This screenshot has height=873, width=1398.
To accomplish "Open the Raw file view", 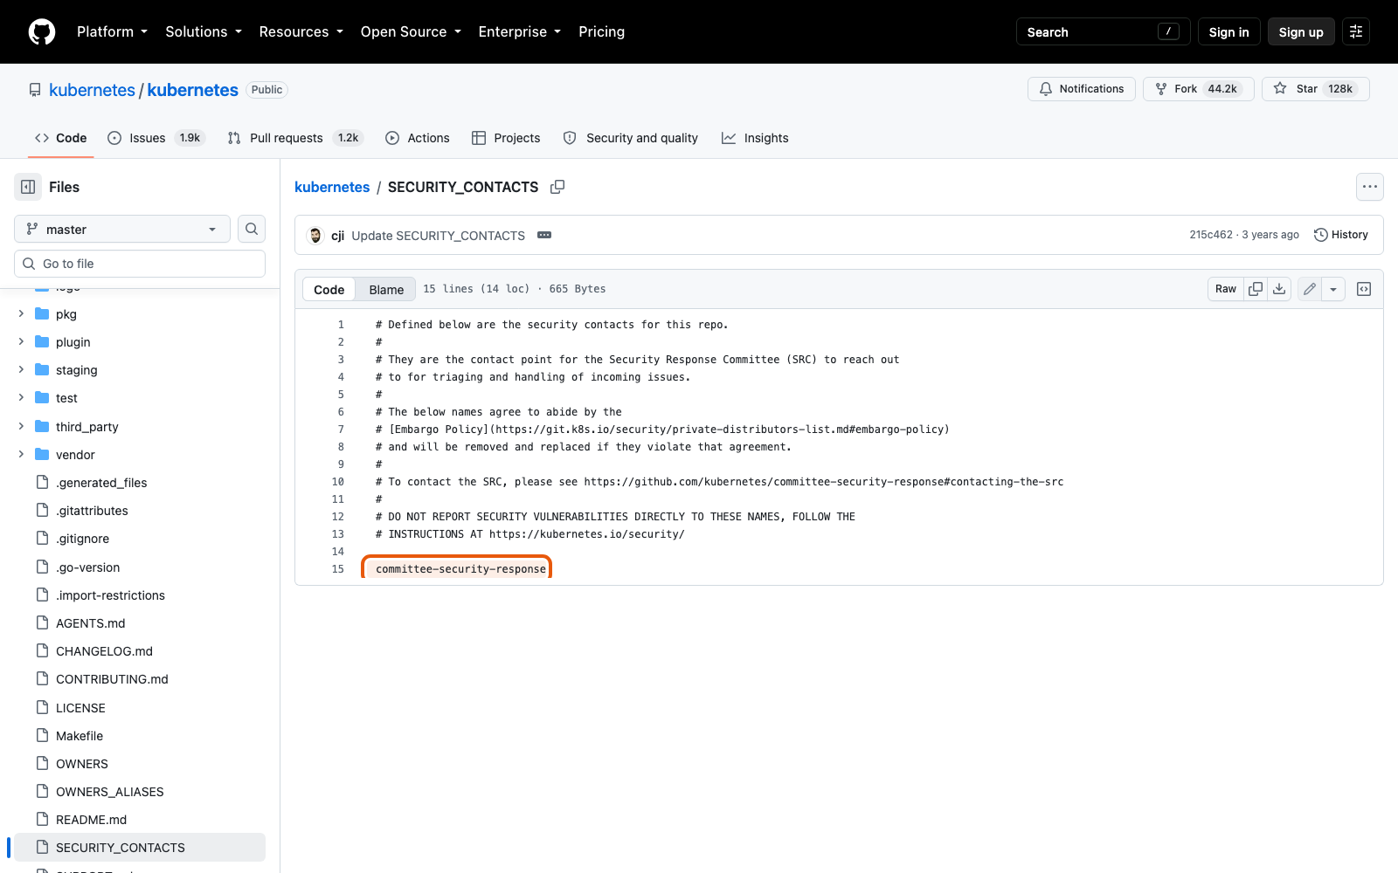I will pos(1226,289).
